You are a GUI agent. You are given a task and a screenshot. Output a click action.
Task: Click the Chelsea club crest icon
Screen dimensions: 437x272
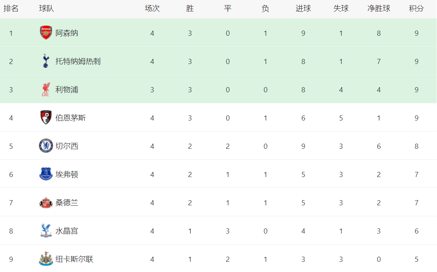click(x=46, y=146)
